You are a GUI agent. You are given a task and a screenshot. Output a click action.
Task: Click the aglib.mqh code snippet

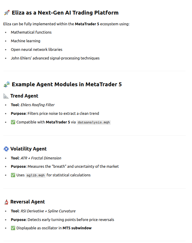coord(36,175)
